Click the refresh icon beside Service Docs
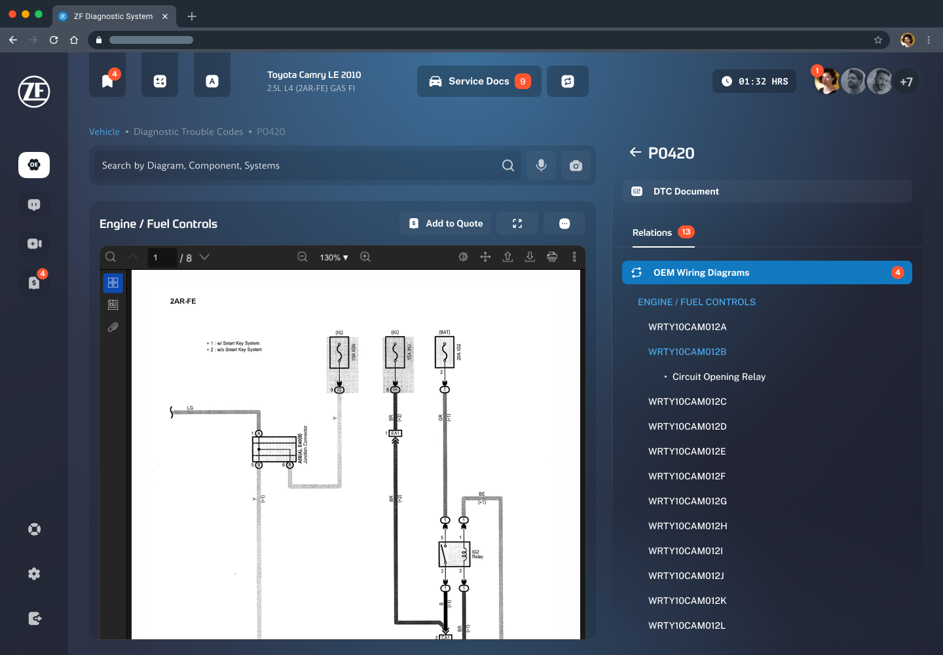 [568, 81]
